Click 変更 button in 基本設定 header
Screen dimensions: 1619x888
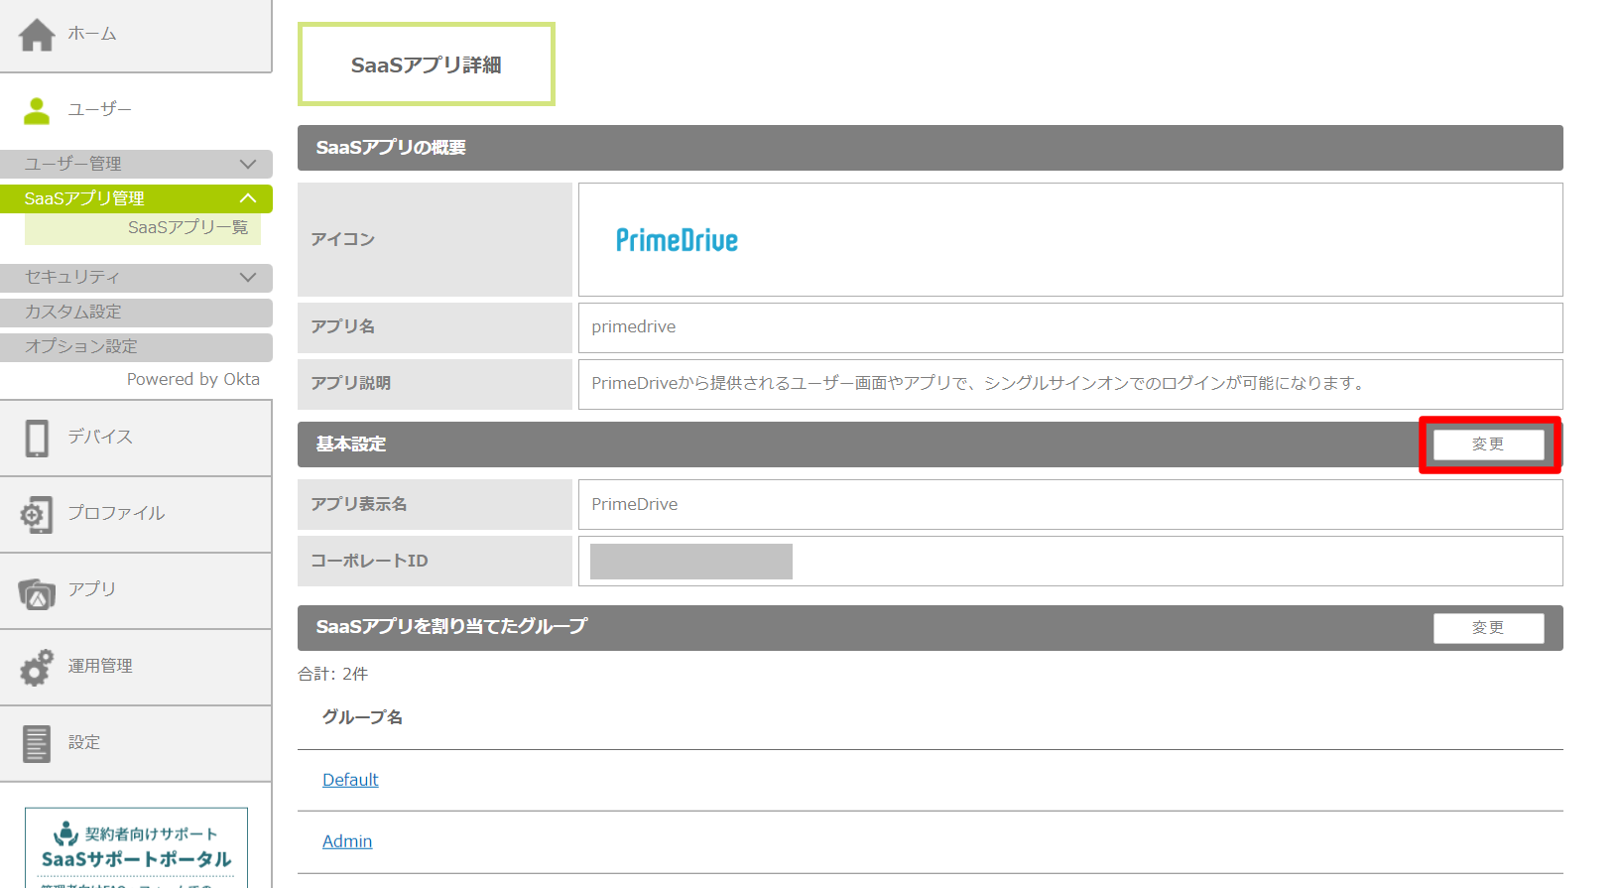tap(1487, 444)
